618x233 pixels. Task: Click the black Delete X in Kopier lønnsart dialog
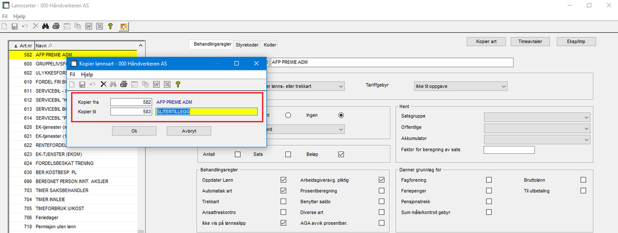click(x=103, y=84)
